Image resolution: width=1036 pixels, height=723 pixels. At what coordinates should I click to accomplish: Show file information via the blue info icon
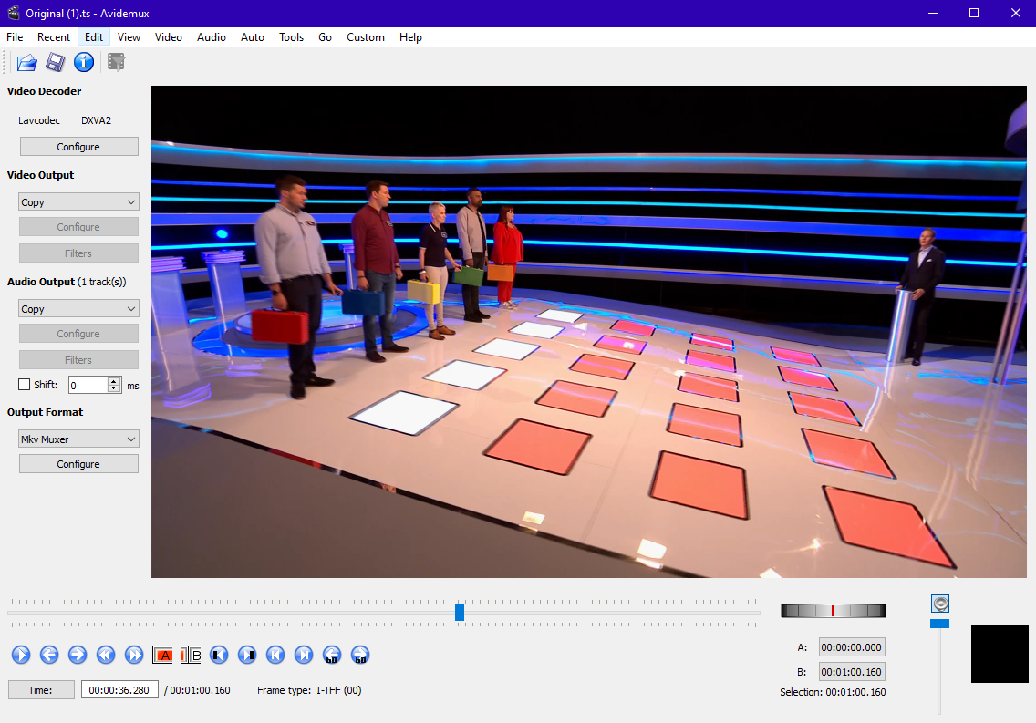tap(84, 62)
